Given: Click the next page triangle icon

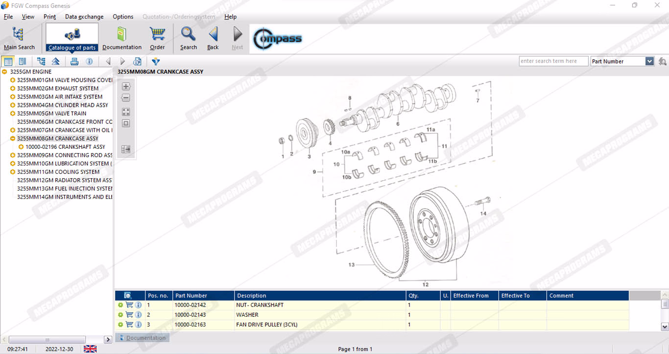Looking at the screenshot, I should pos(122,61).
